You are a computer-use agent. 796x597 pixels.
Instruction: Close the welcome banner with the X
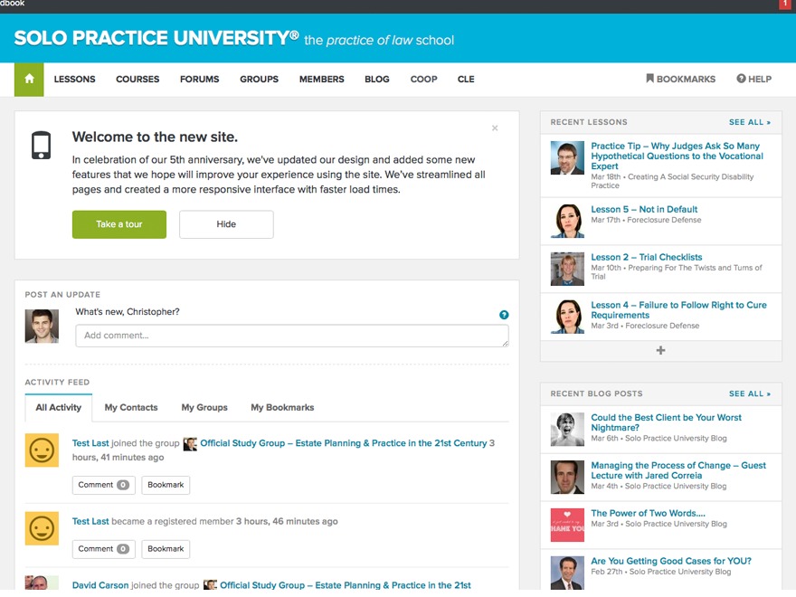pos(495,128)
